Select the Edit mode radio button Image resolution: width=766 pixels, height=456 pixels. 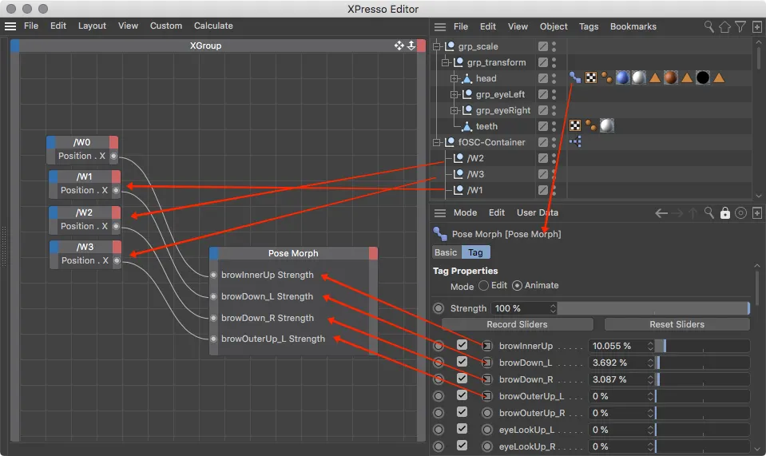(x=483, y=286)
